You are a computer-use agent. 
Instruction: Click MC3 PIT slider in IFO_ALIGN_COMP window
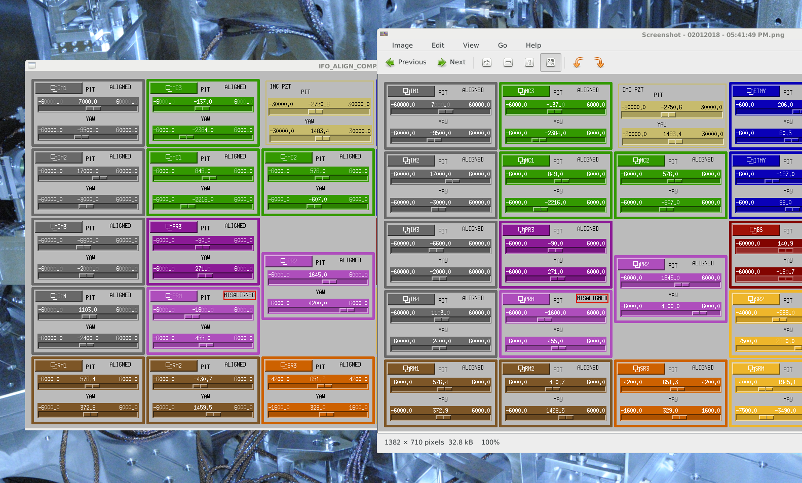[x=202, y=109]
